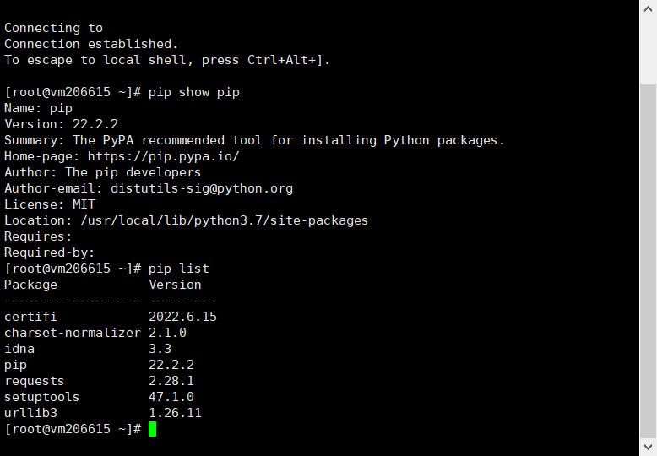Screen dimensions: 657x456
Task: Select the certifi package row
Action: (x=111, y=317)
